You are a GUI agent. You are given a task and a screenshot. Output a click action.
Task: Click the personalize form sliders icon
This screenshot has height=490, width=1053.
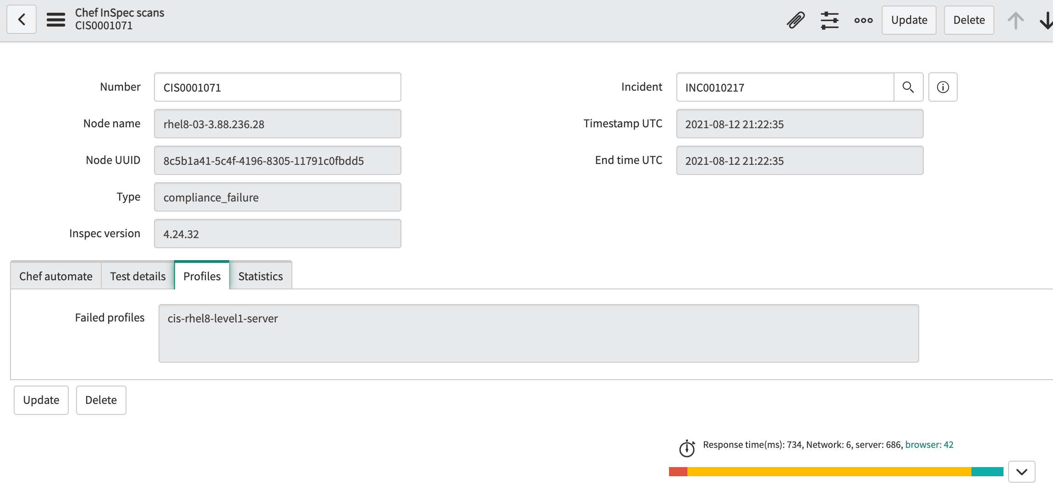(829, 20)
